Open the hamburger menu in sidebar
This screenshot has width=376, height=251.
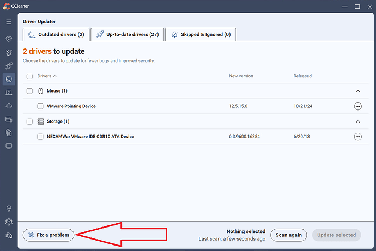point(9,21)
